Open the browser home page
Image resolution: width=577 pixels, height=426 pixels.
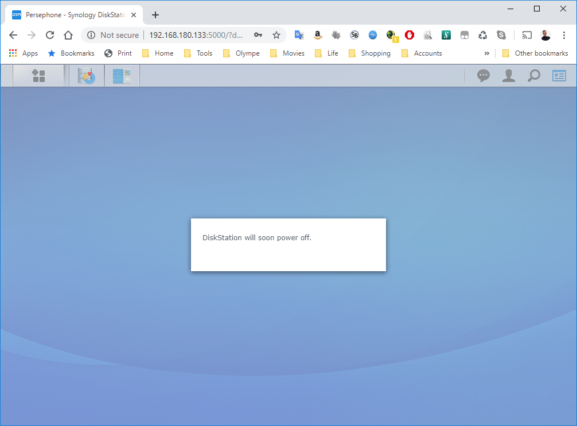tap(68, 35)
